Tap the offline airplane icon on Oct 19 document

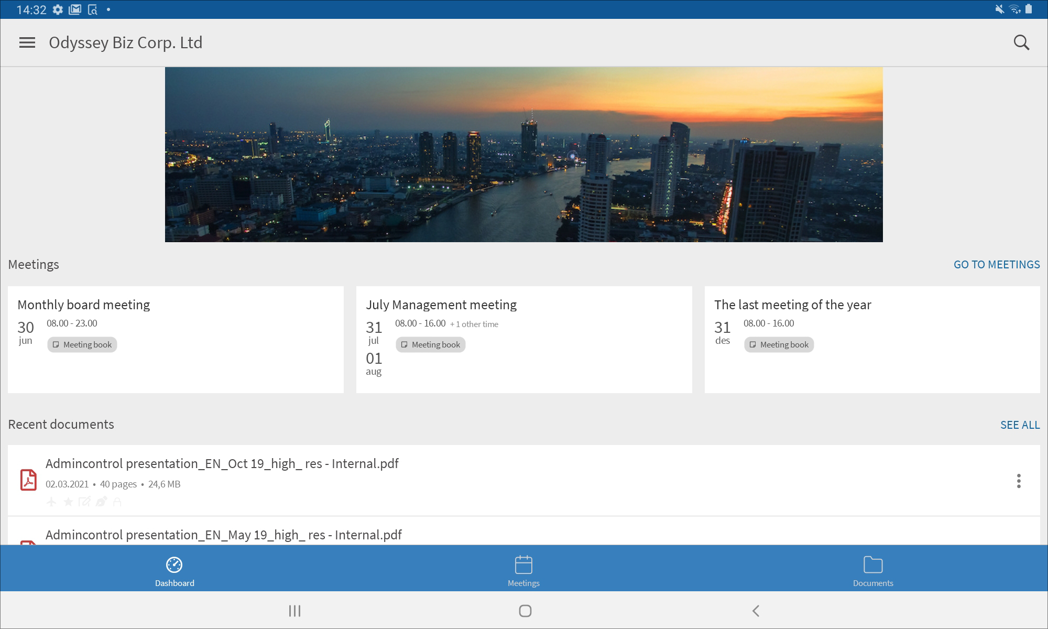tap(51, 502)
